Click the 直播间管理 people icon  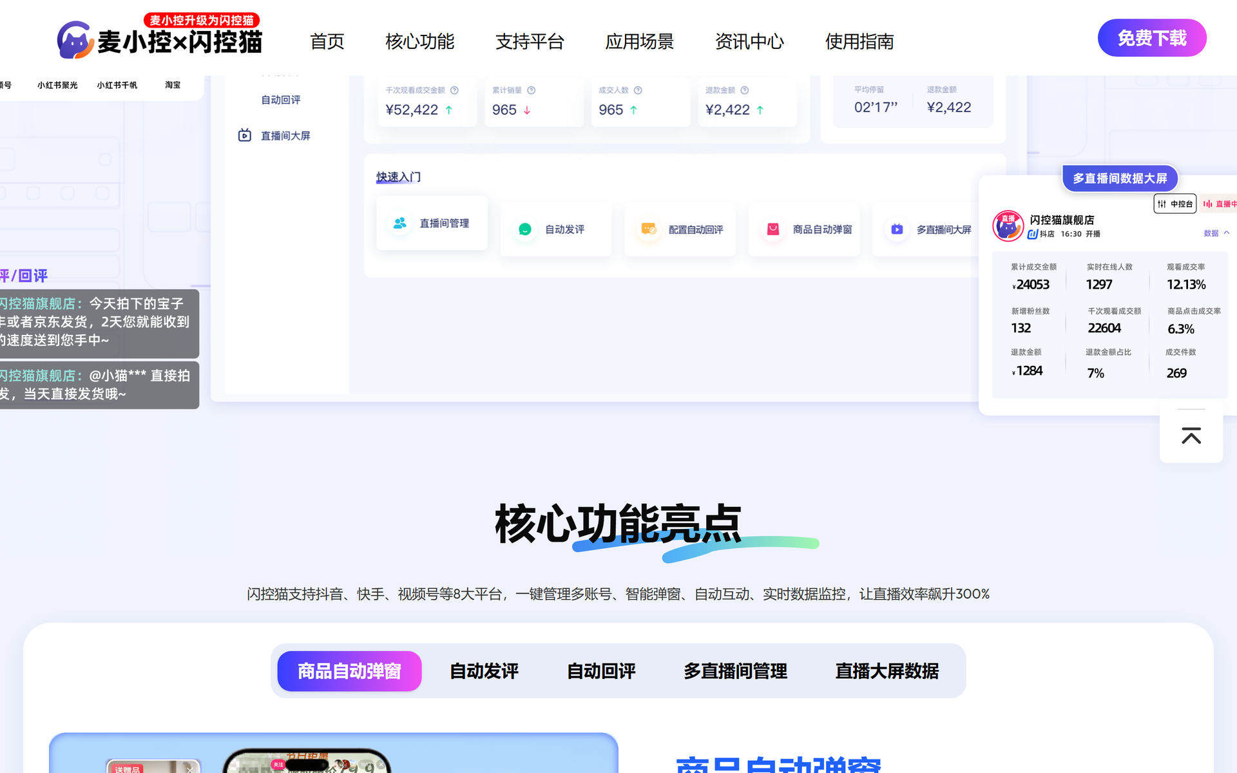399,223
